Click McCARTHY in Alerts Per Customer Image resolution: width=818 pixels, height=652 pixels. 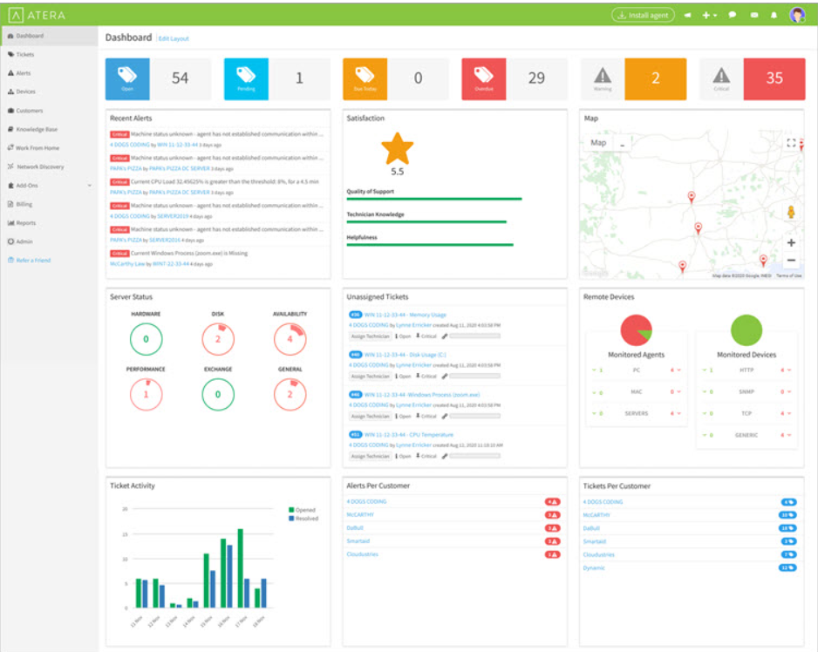[x=360, y=515]
